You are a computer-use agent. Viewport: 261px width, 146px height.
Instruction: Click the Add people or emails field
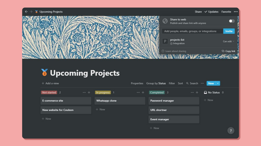click(192, 31)
